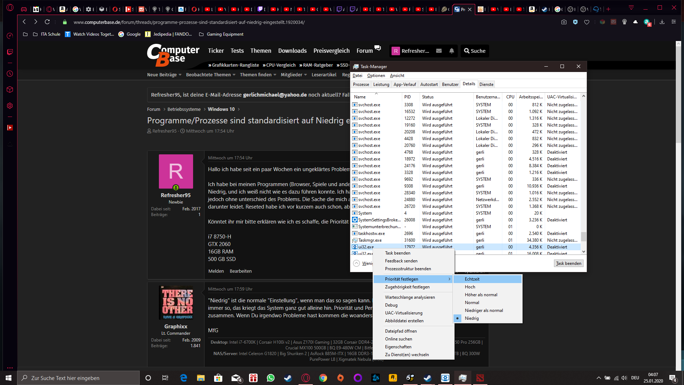684x385 pixels.
Task: Reload the page with the refresh icon
Action: tap(47, 22)
